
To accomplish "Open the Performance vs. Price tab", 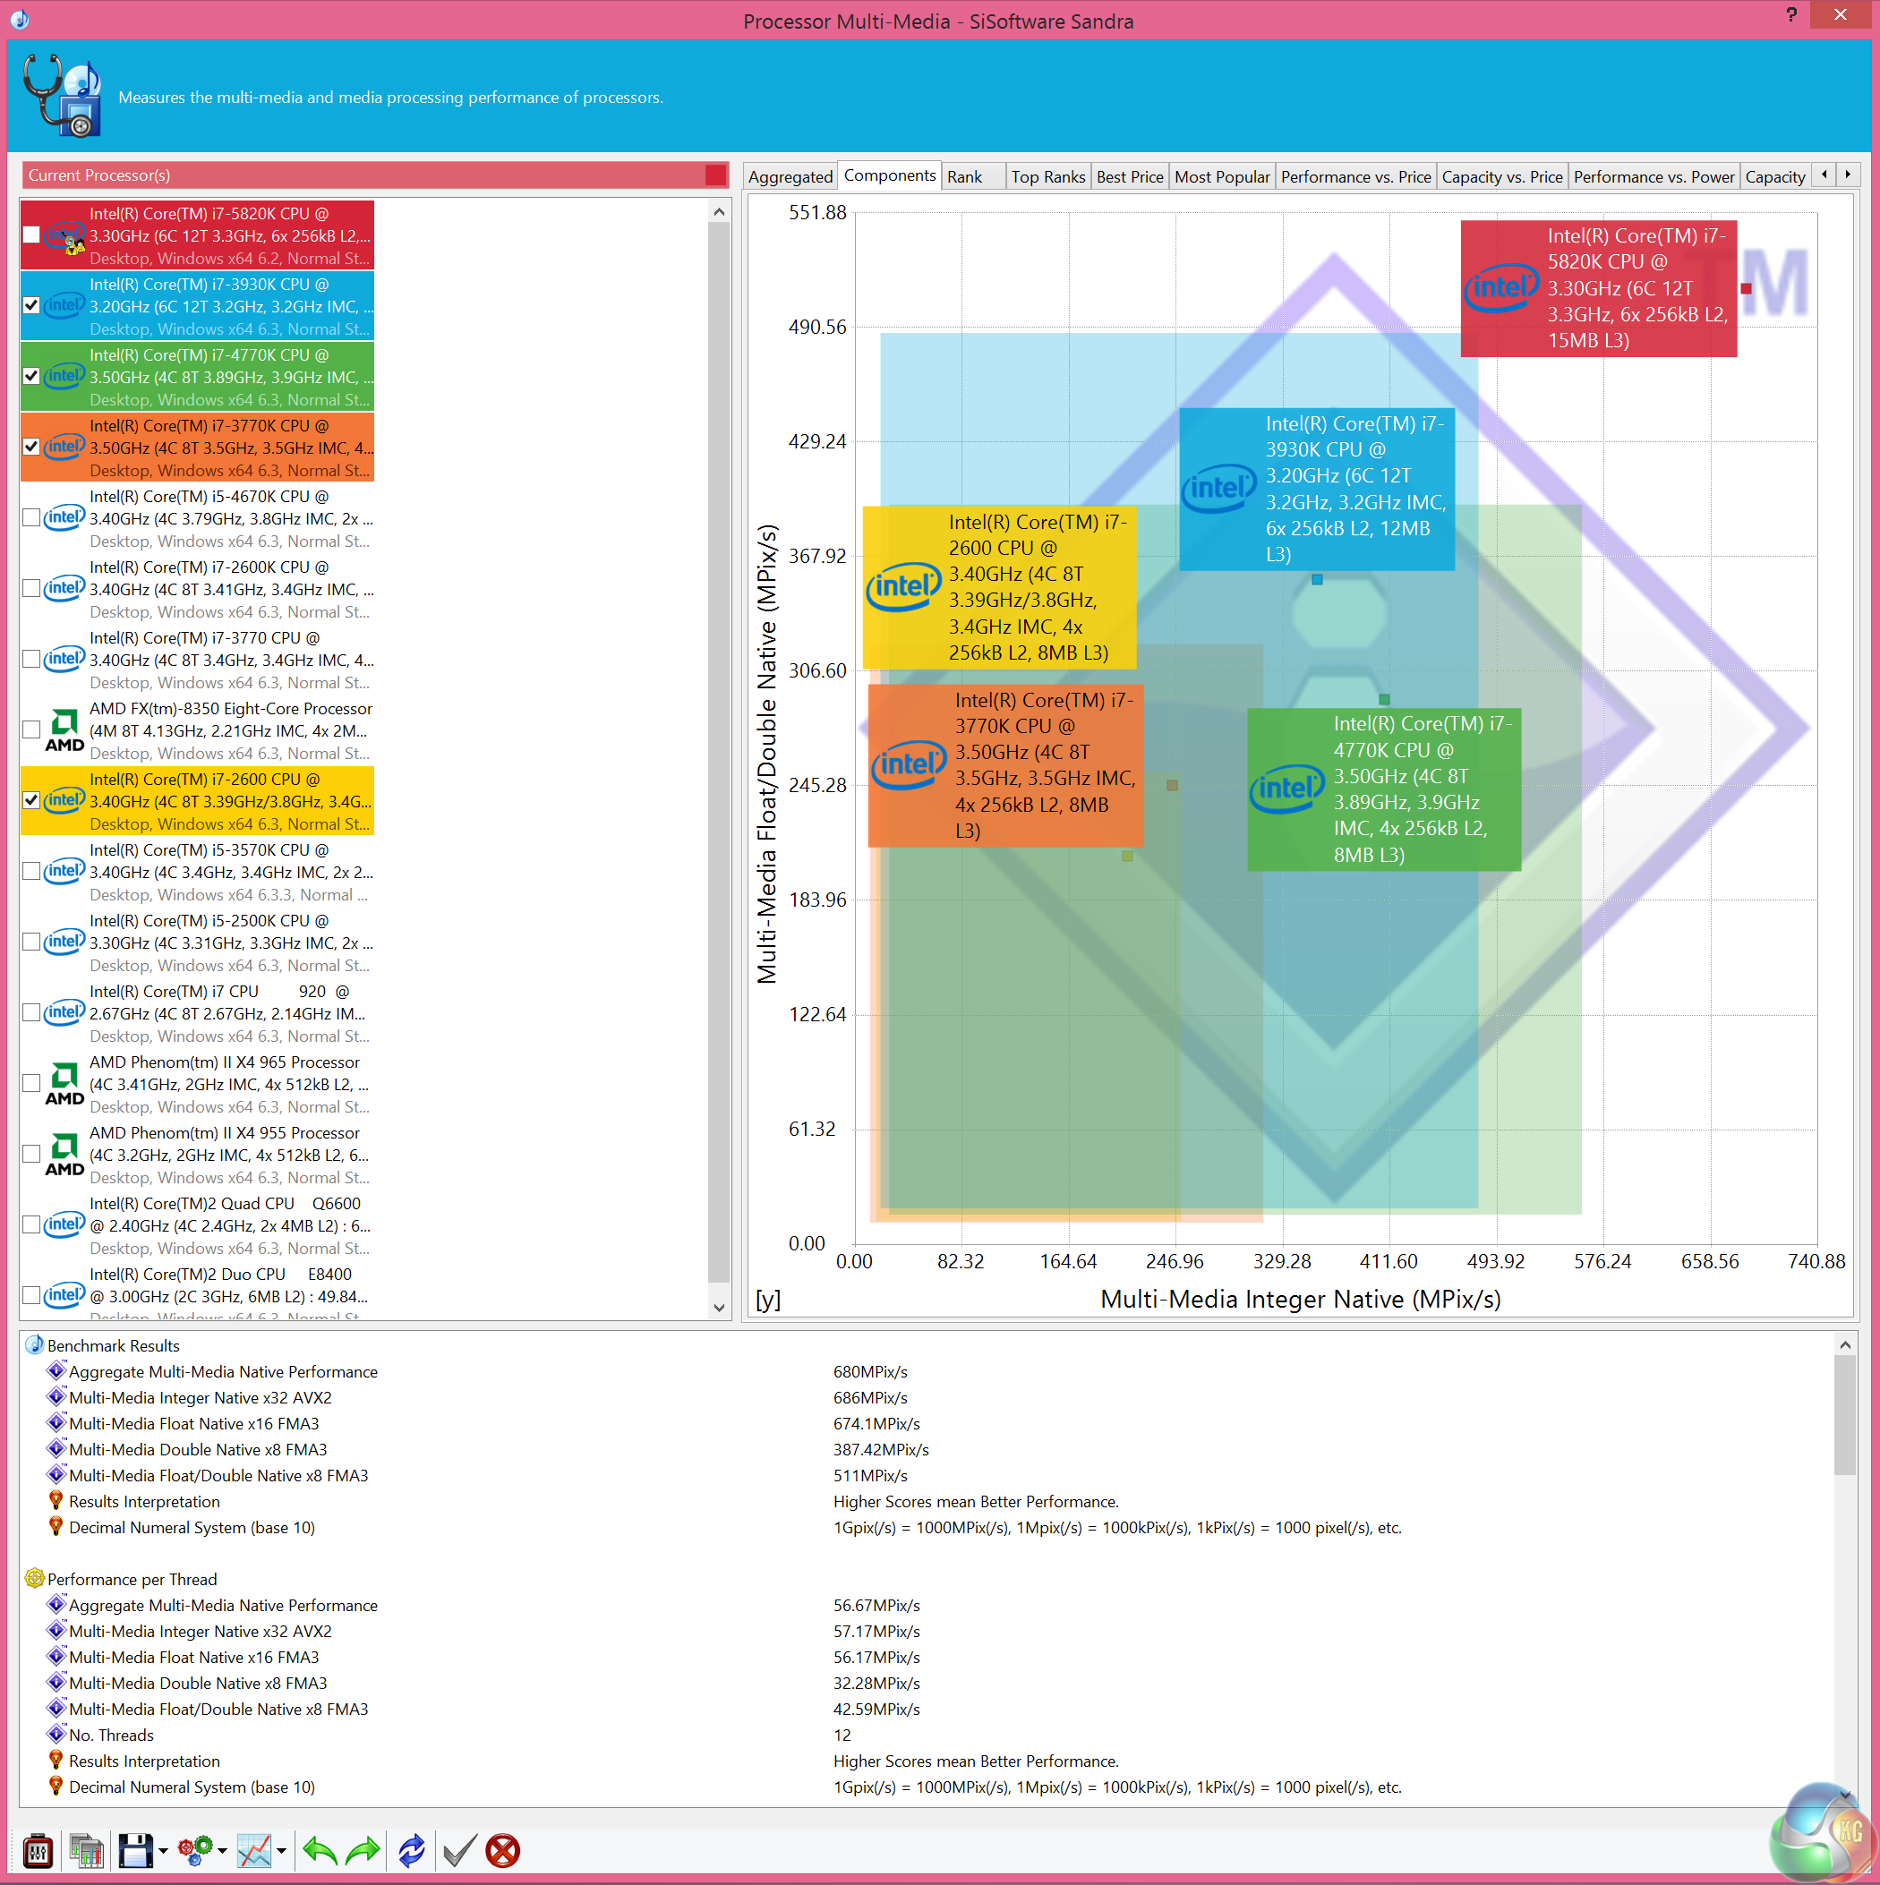I will pyautogui.click(x=1354, y=176).
